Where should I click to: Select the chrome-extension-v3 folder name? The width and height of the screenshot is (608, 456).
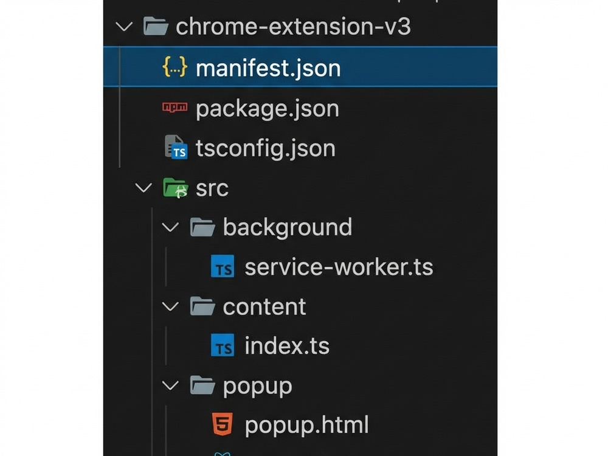click(293, 27)
